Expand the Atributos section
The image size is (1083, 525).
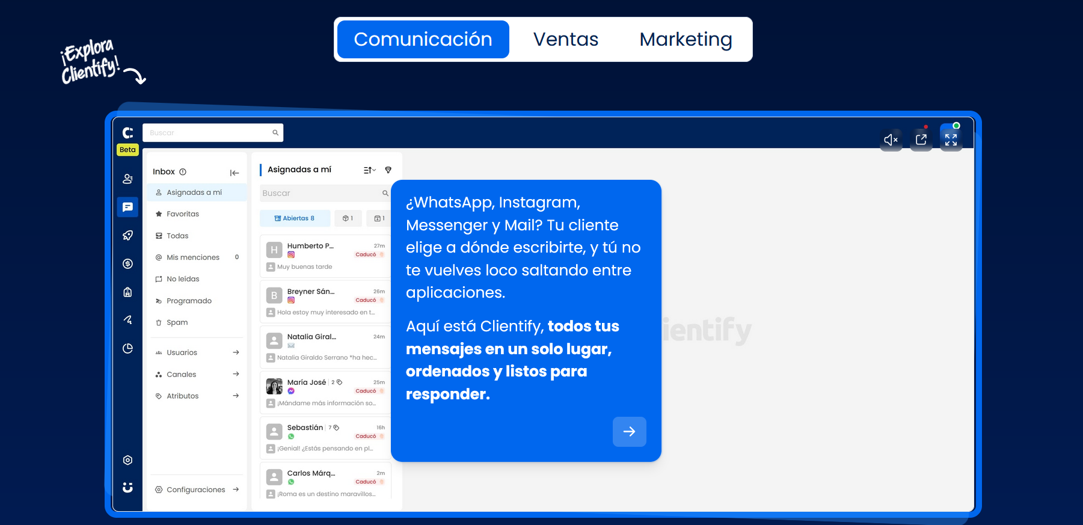[x=236, y=396]
